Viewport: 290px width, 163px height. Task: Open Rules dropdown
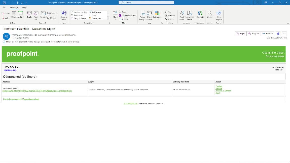(x=123, y=12)
